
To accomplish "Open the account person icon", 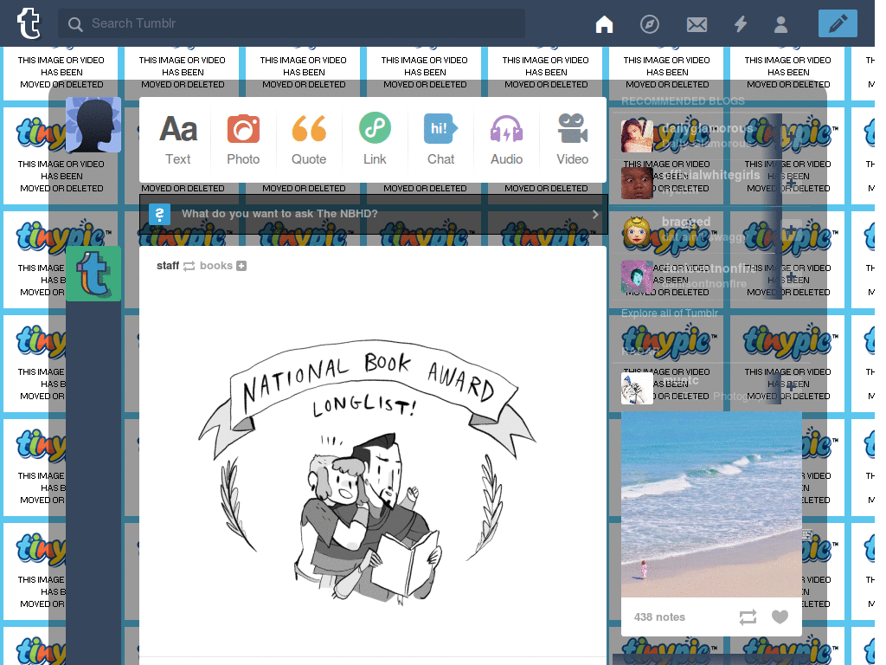I will pyautogui.click(x=780, y=24).
